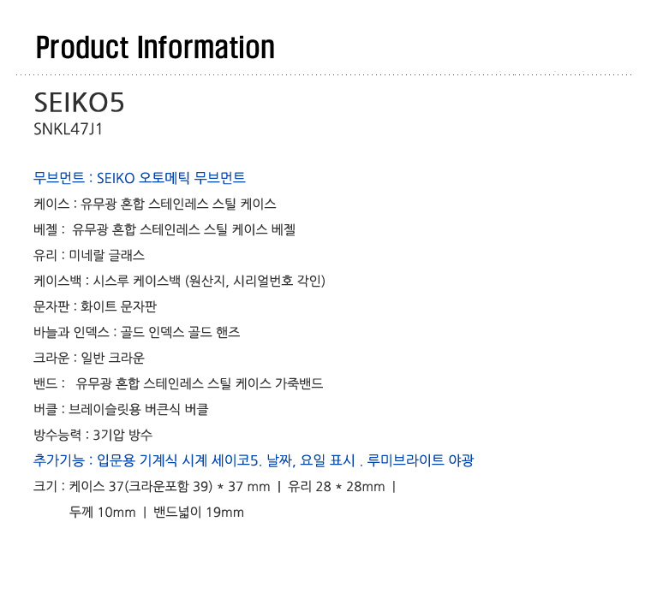Click the 크라운 일반 크라운 line
Image resolution: width=651 pixels, height=599 pixels.
(x=89, y=358)
